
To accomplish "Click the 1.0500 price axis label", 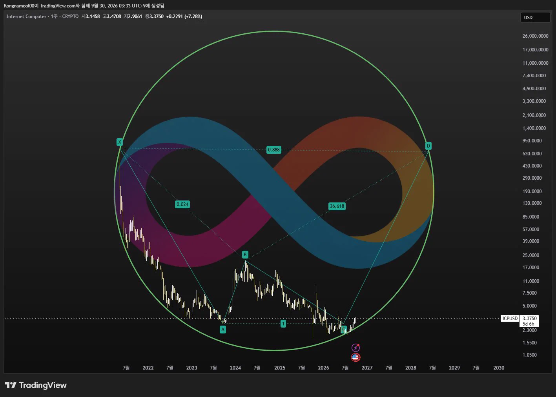I will click(530, 355).
